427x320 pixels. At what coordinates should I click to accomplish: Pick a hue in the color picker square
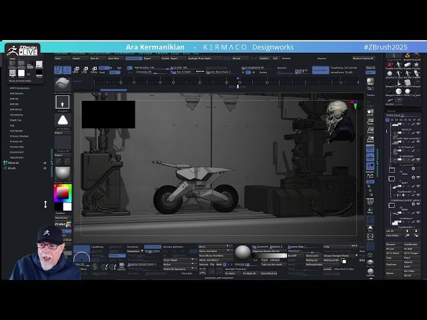[x=63, y=193]
